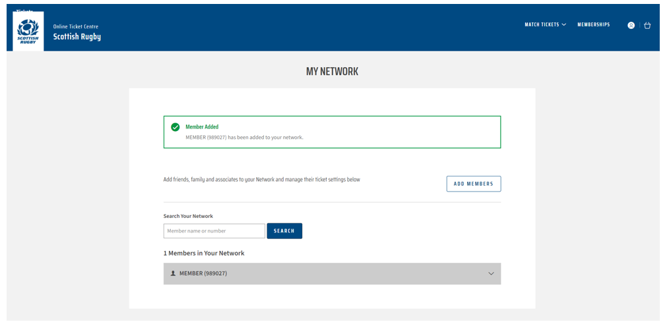Click the Scottish Rugby thistle logo

click(28, 32)
